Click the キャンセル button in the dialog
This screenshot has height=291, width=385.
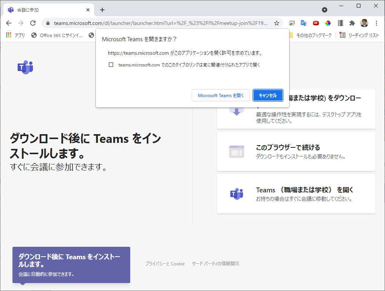tap(268, 95)
